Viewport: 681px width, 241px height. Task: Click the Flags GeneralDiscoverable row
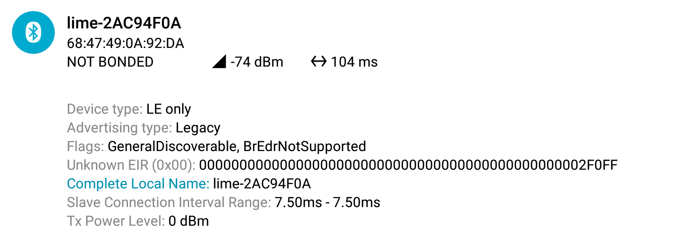click(216, 146)
